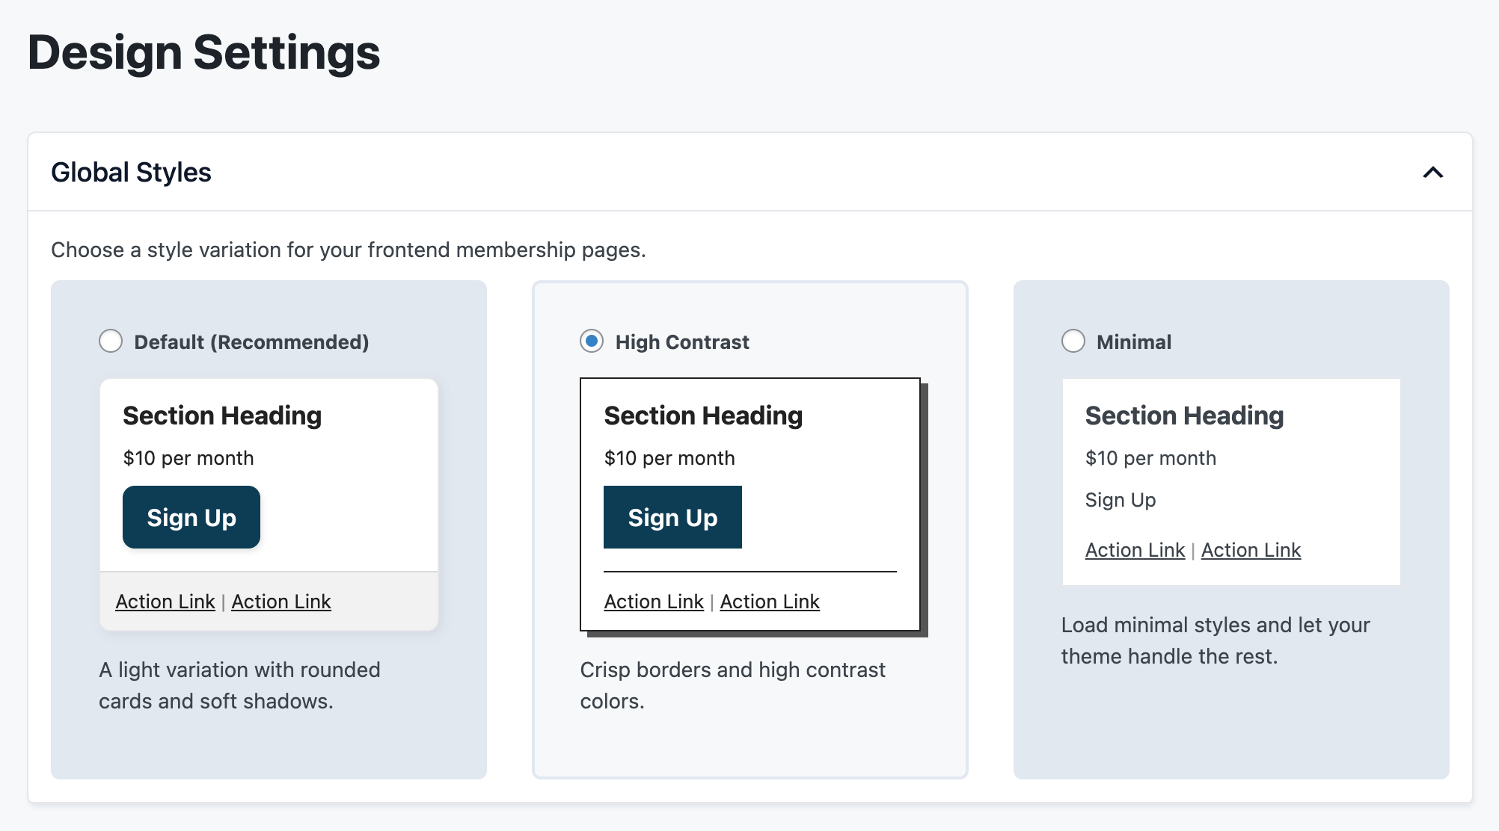Open the second Action Link under Default preview
This screenshot has height=831, width=1499.
(281, 601)
